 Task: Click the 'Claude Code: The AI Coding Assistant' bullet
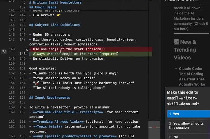click(192, 77)
